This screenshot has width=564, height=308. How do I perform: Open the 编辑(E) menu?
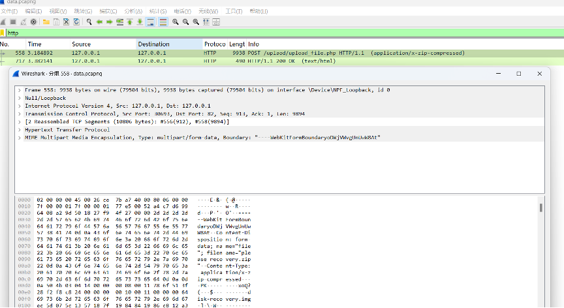click(x=33, y=11)
